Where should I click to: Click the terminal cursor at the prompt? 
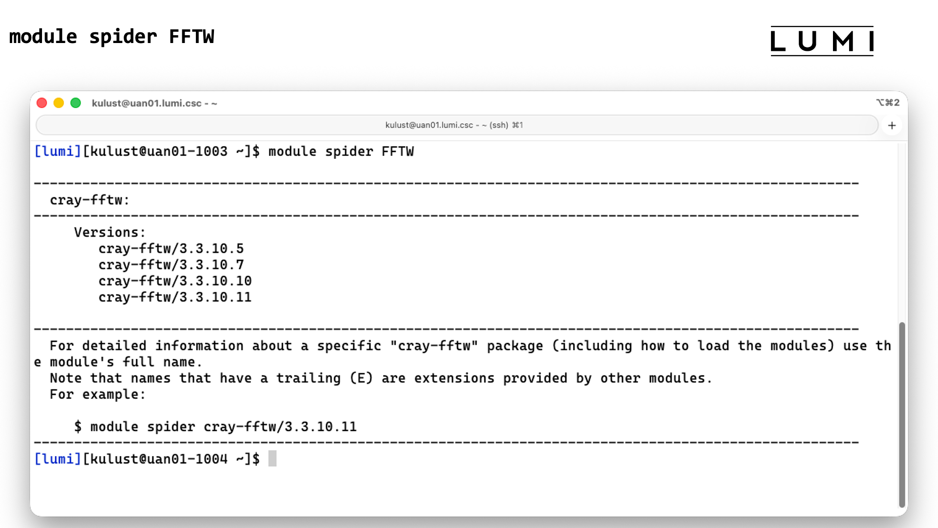272,459
